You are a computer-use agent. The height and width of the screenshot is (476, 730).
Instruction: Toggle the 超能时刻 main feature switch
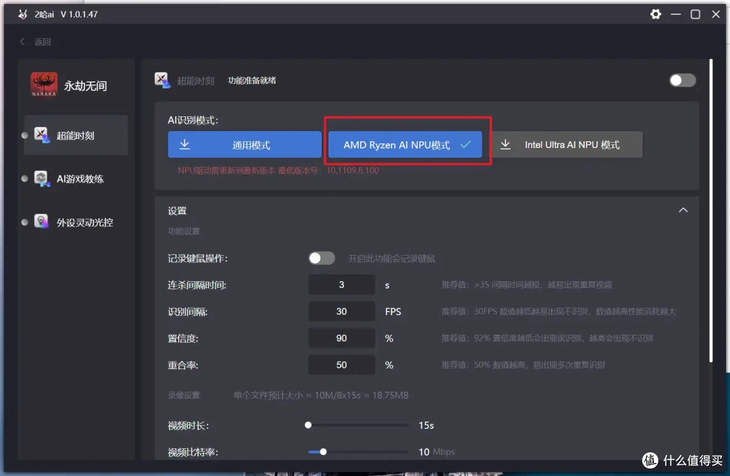682,80
